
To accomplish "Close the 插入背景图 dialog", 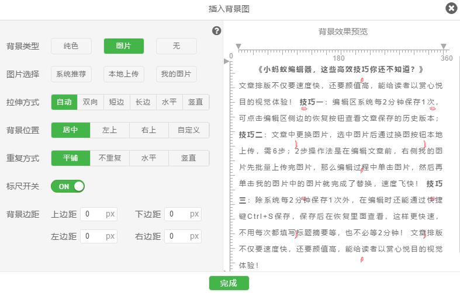I will pos(451,8).
